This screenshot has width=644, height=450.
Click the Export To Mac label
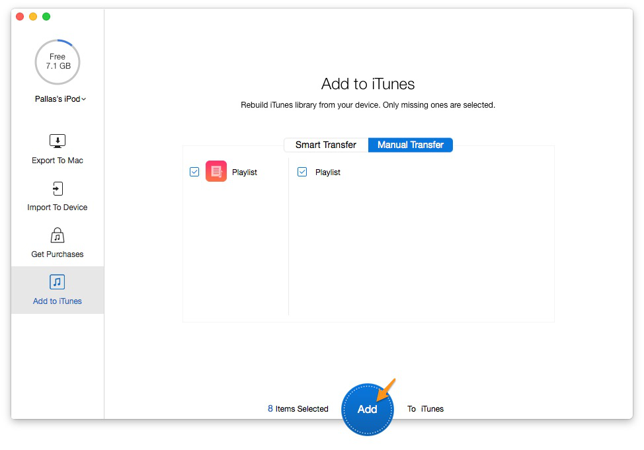(x=58, y=161)
